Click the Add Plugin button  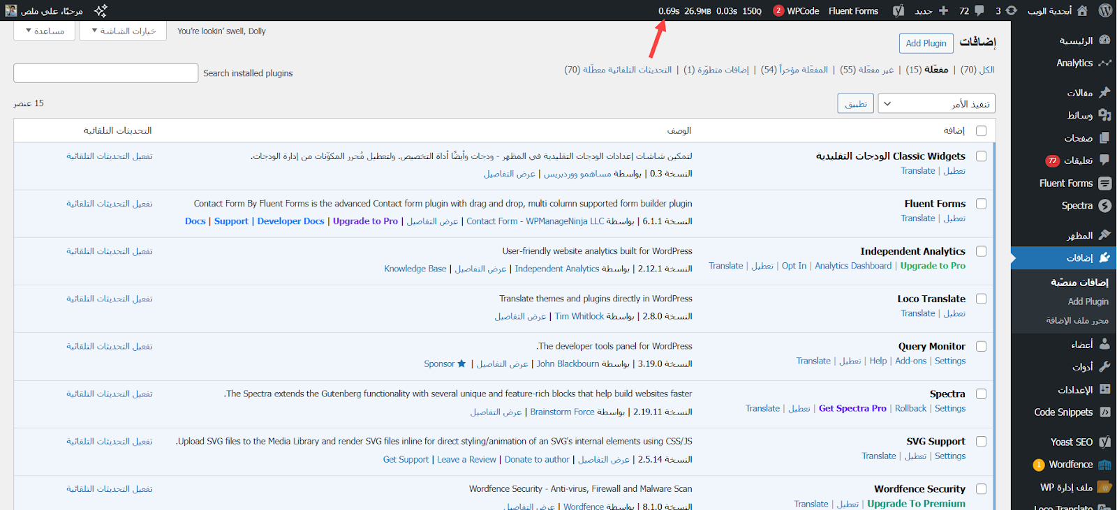[926, 43]
